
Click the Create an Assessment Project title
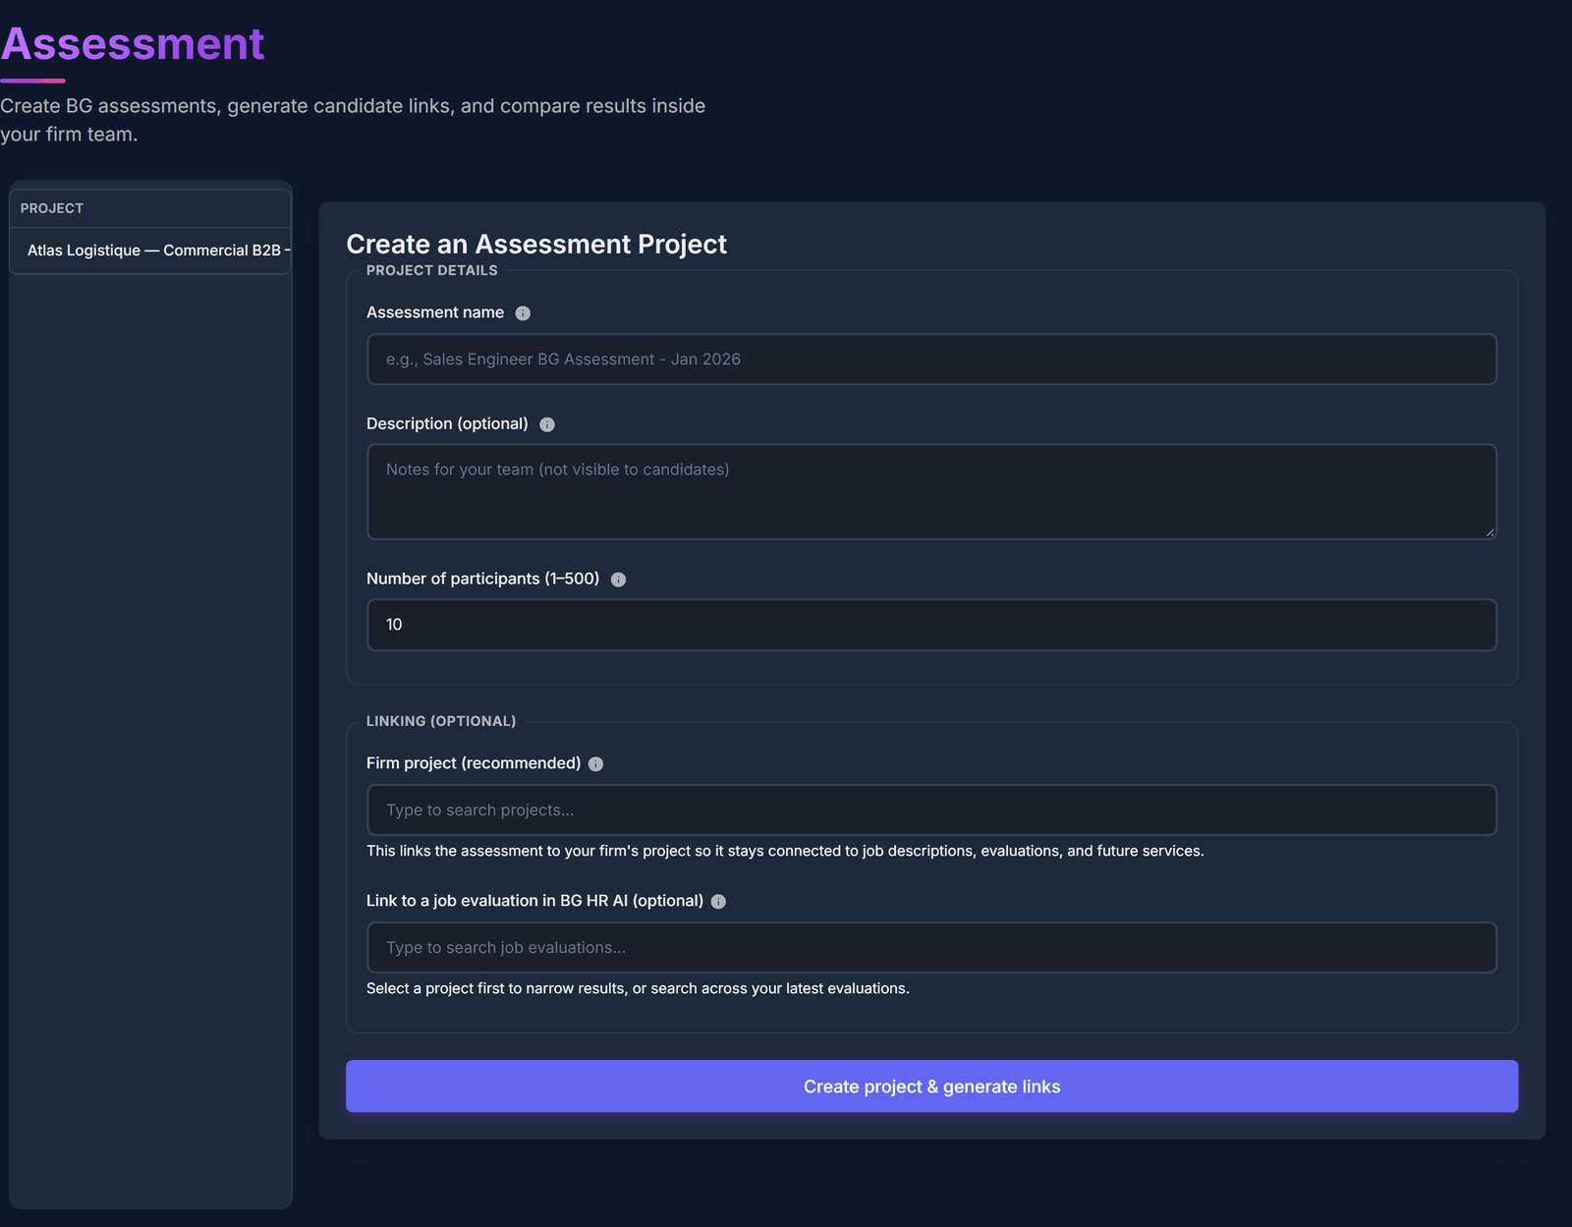click(536, 244)
